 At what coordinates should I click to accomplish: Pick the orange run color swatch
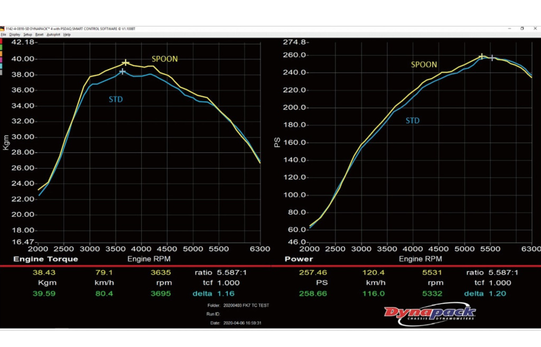[x=2, y=53]
